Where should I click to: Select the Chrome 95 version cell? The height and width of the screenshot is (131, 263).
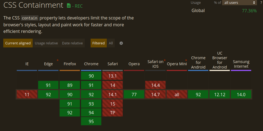[91, 121]
